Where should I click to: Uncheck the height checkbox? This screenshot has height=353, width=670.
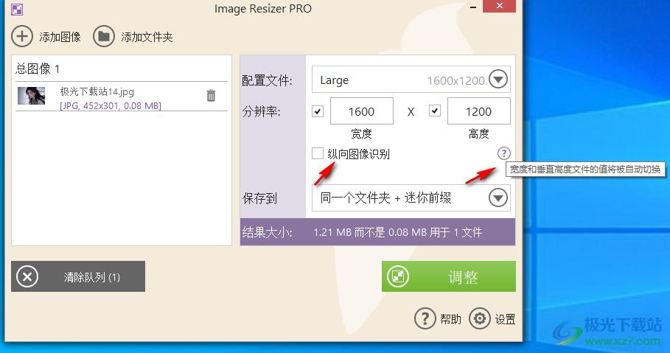(435, 111)
